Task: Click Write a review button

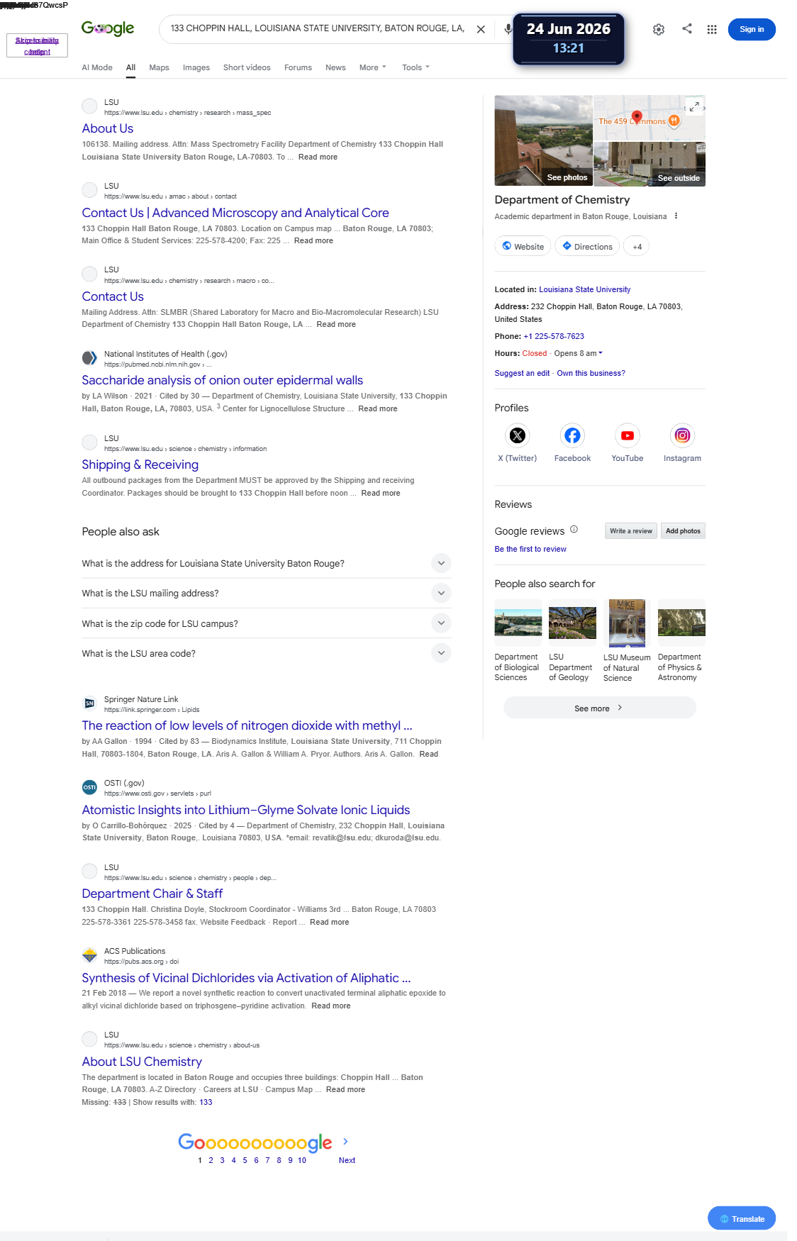Action: point(630,530)
